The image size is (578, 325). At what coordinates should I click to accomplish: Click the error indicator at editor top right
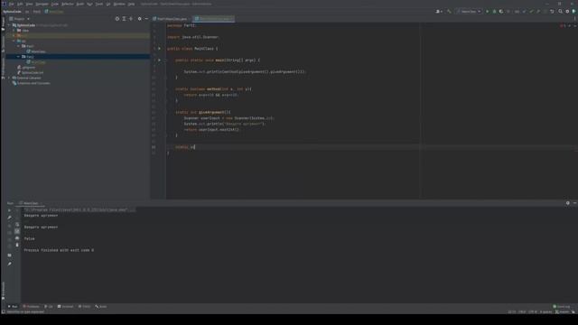click(x=563, y=26)
